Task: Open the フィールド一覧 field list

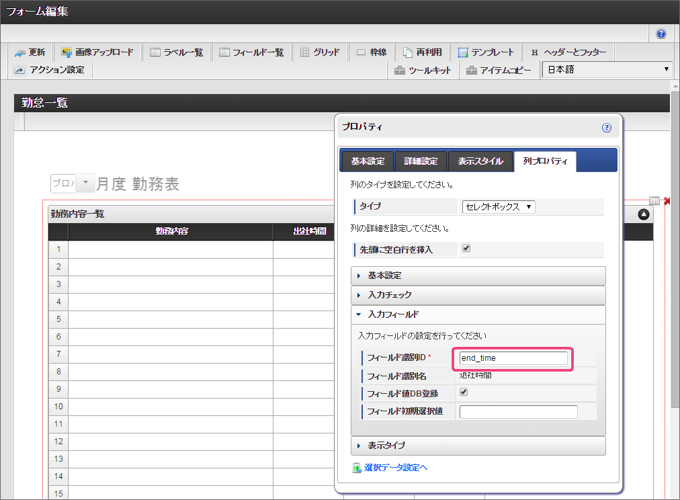Action: point(251,52)
